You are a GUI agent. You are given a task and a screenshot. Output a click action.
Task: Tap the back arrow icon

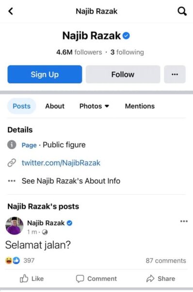[x=11, y=11]
